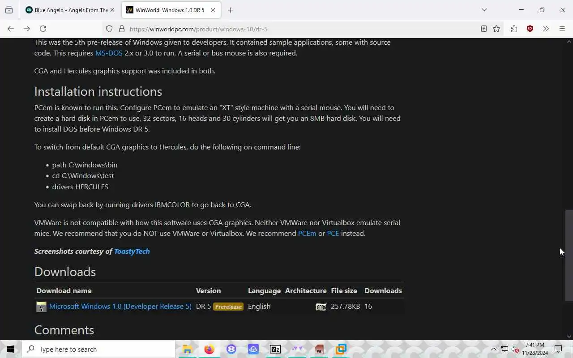Click the taskbar search box

point(98,349)
